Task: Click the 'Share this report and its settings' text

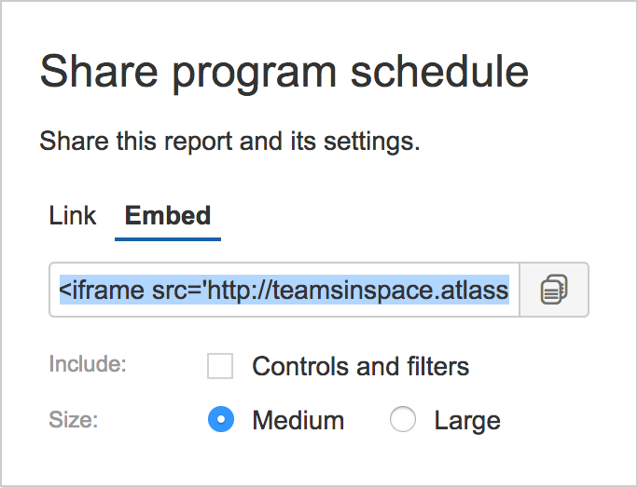Action: tap(229, 142)
